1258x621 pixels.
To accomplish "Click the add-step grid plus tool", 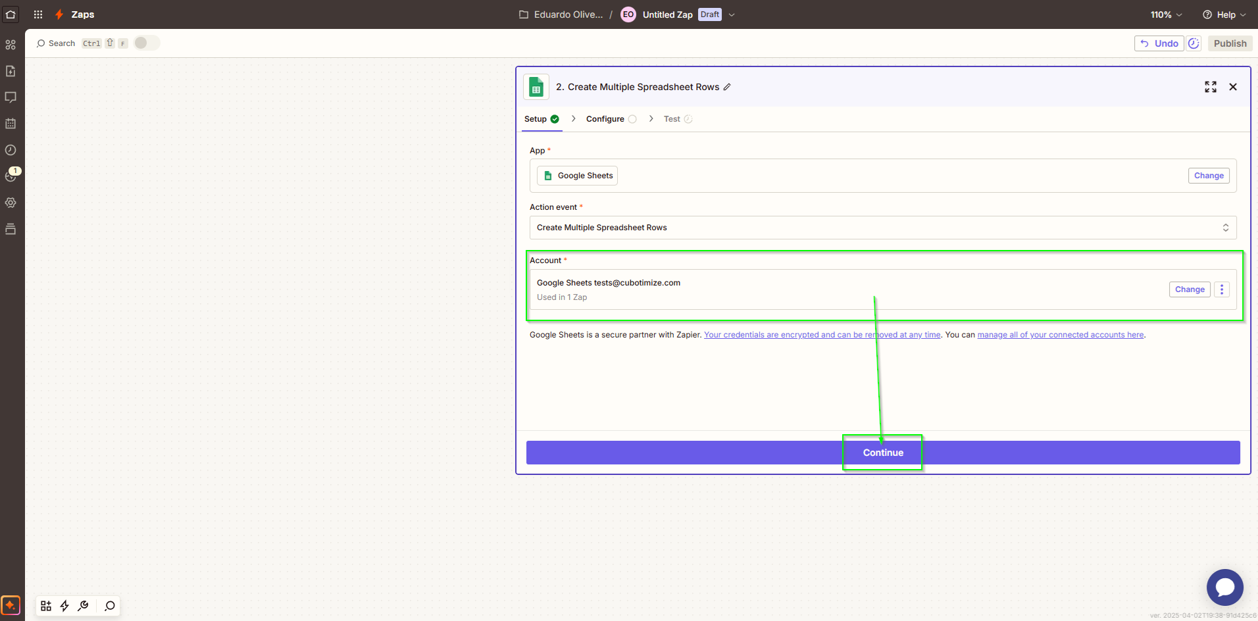I will [x=46, y=606].
